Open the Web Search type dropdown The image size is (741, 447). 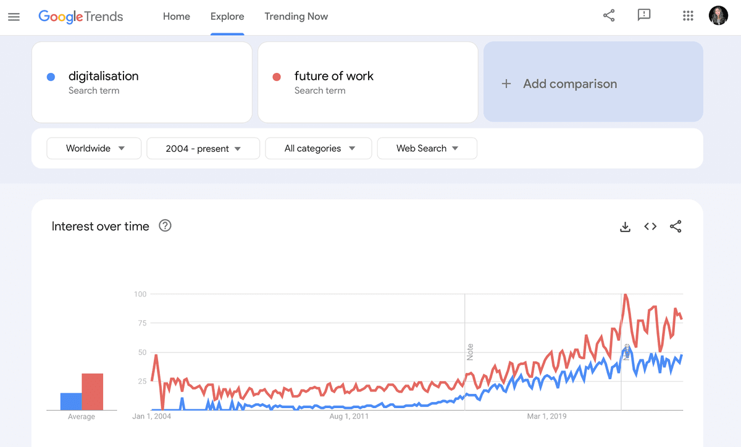click(427, 148)
